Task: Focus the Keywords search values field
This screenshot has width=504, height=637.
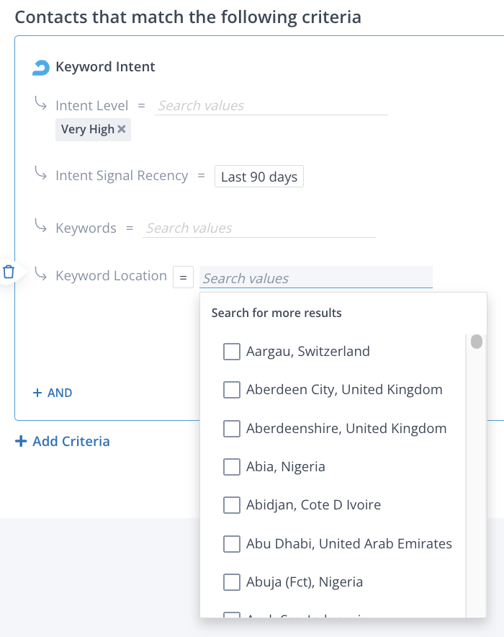Action: [259, 228]
